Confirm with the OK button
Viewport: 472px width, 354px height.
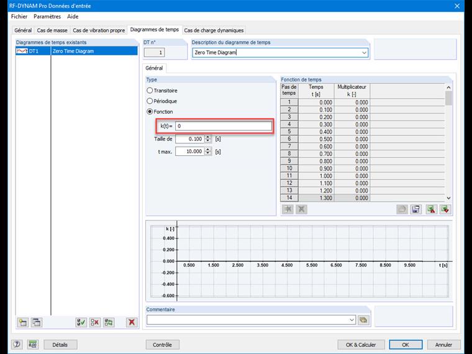(x=406, y=345)
